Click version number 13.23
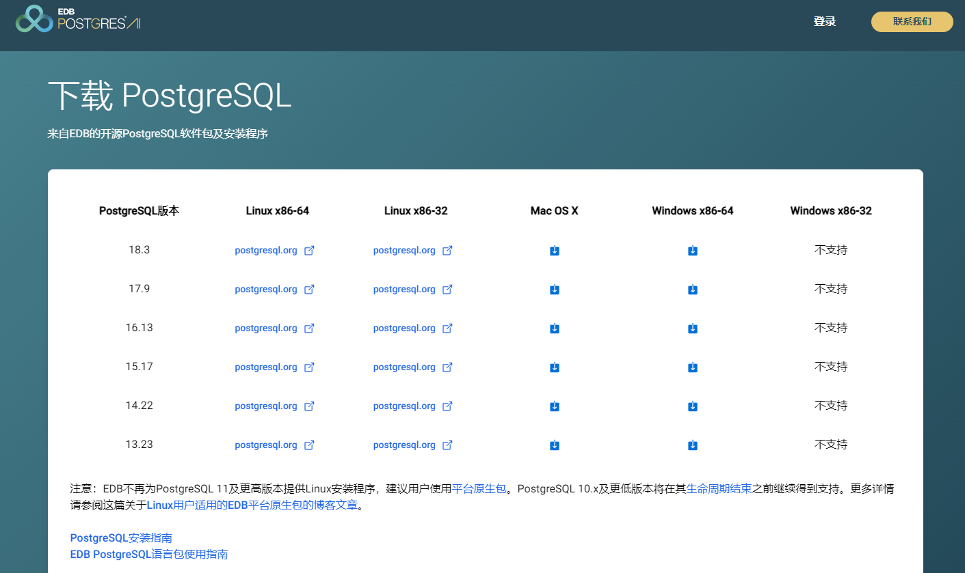This screenshot has height=573, width=965. [x=140, y=445]
